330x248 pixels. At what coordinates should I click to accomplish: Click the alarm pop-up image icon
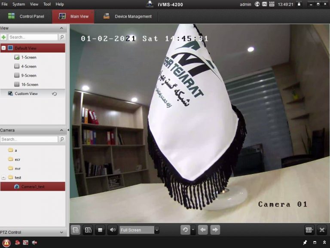26,243
